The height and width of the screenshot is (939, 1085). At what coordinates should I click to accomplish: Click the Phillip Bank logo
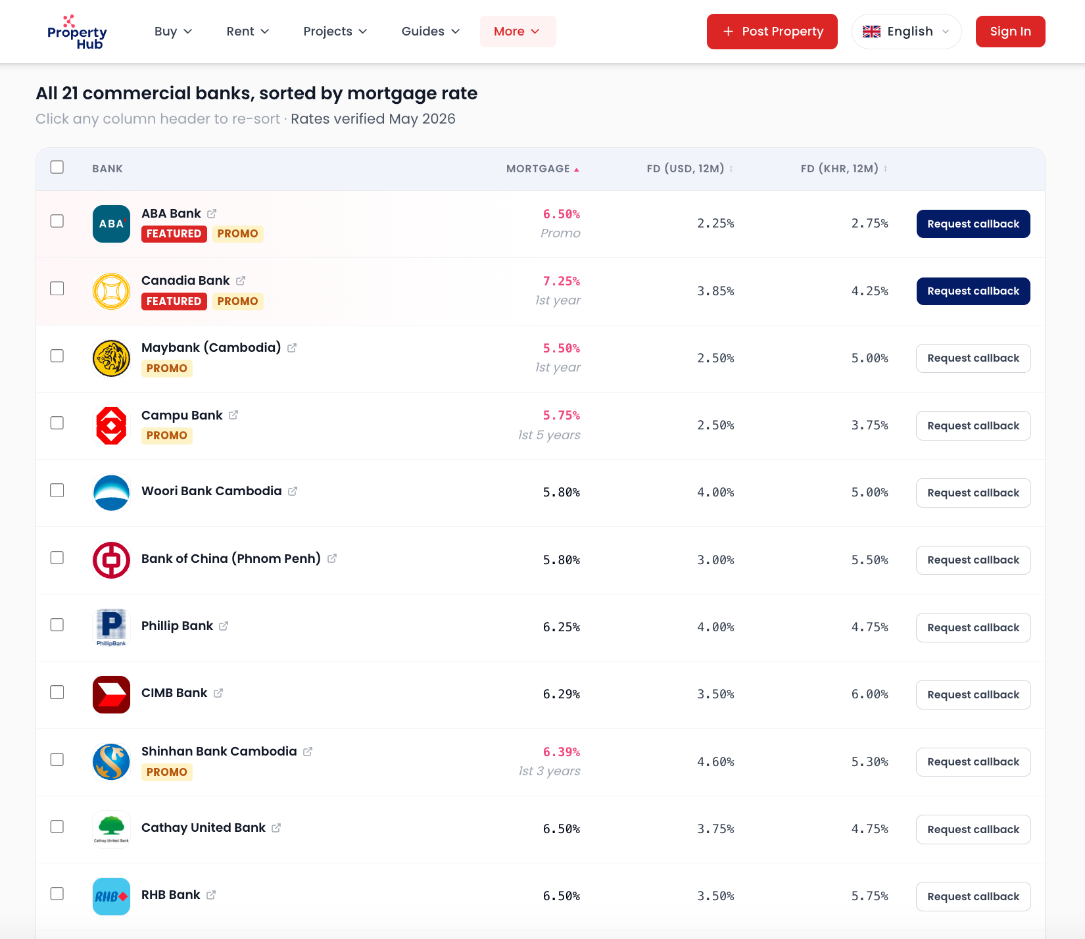111,627
